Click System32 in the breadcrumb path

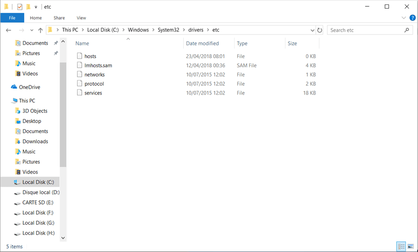168,30
